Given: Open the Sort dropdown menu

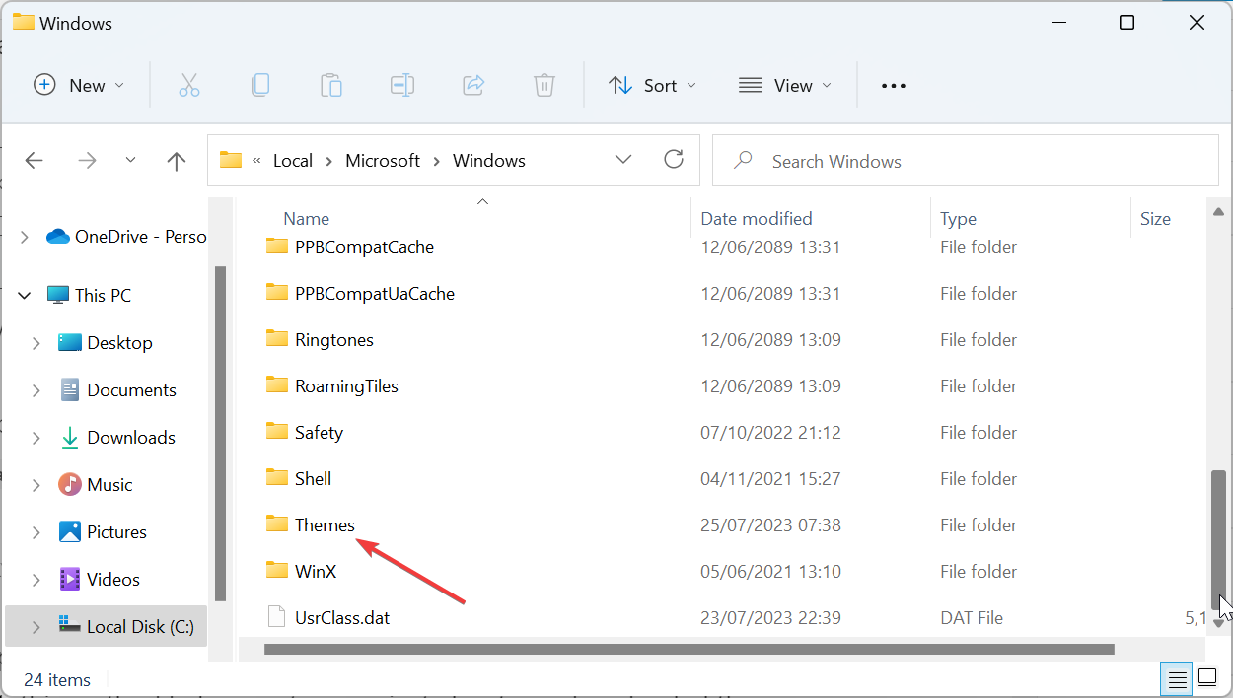Looking at the screenshot, I should [652, 85].
